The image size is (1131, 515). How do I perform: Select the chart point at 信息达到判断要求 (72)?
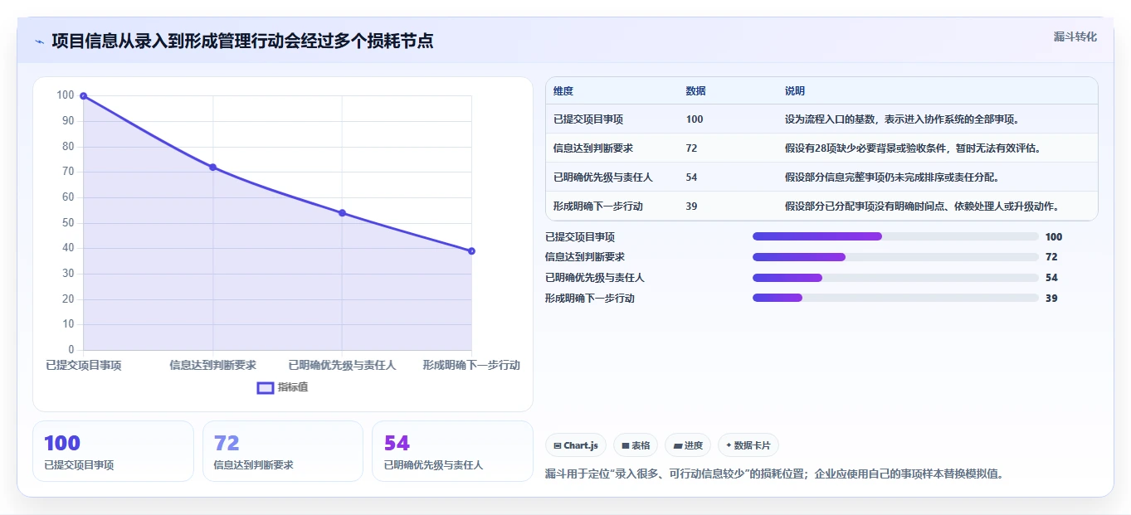pyautogui.click(x=212, y=168)
